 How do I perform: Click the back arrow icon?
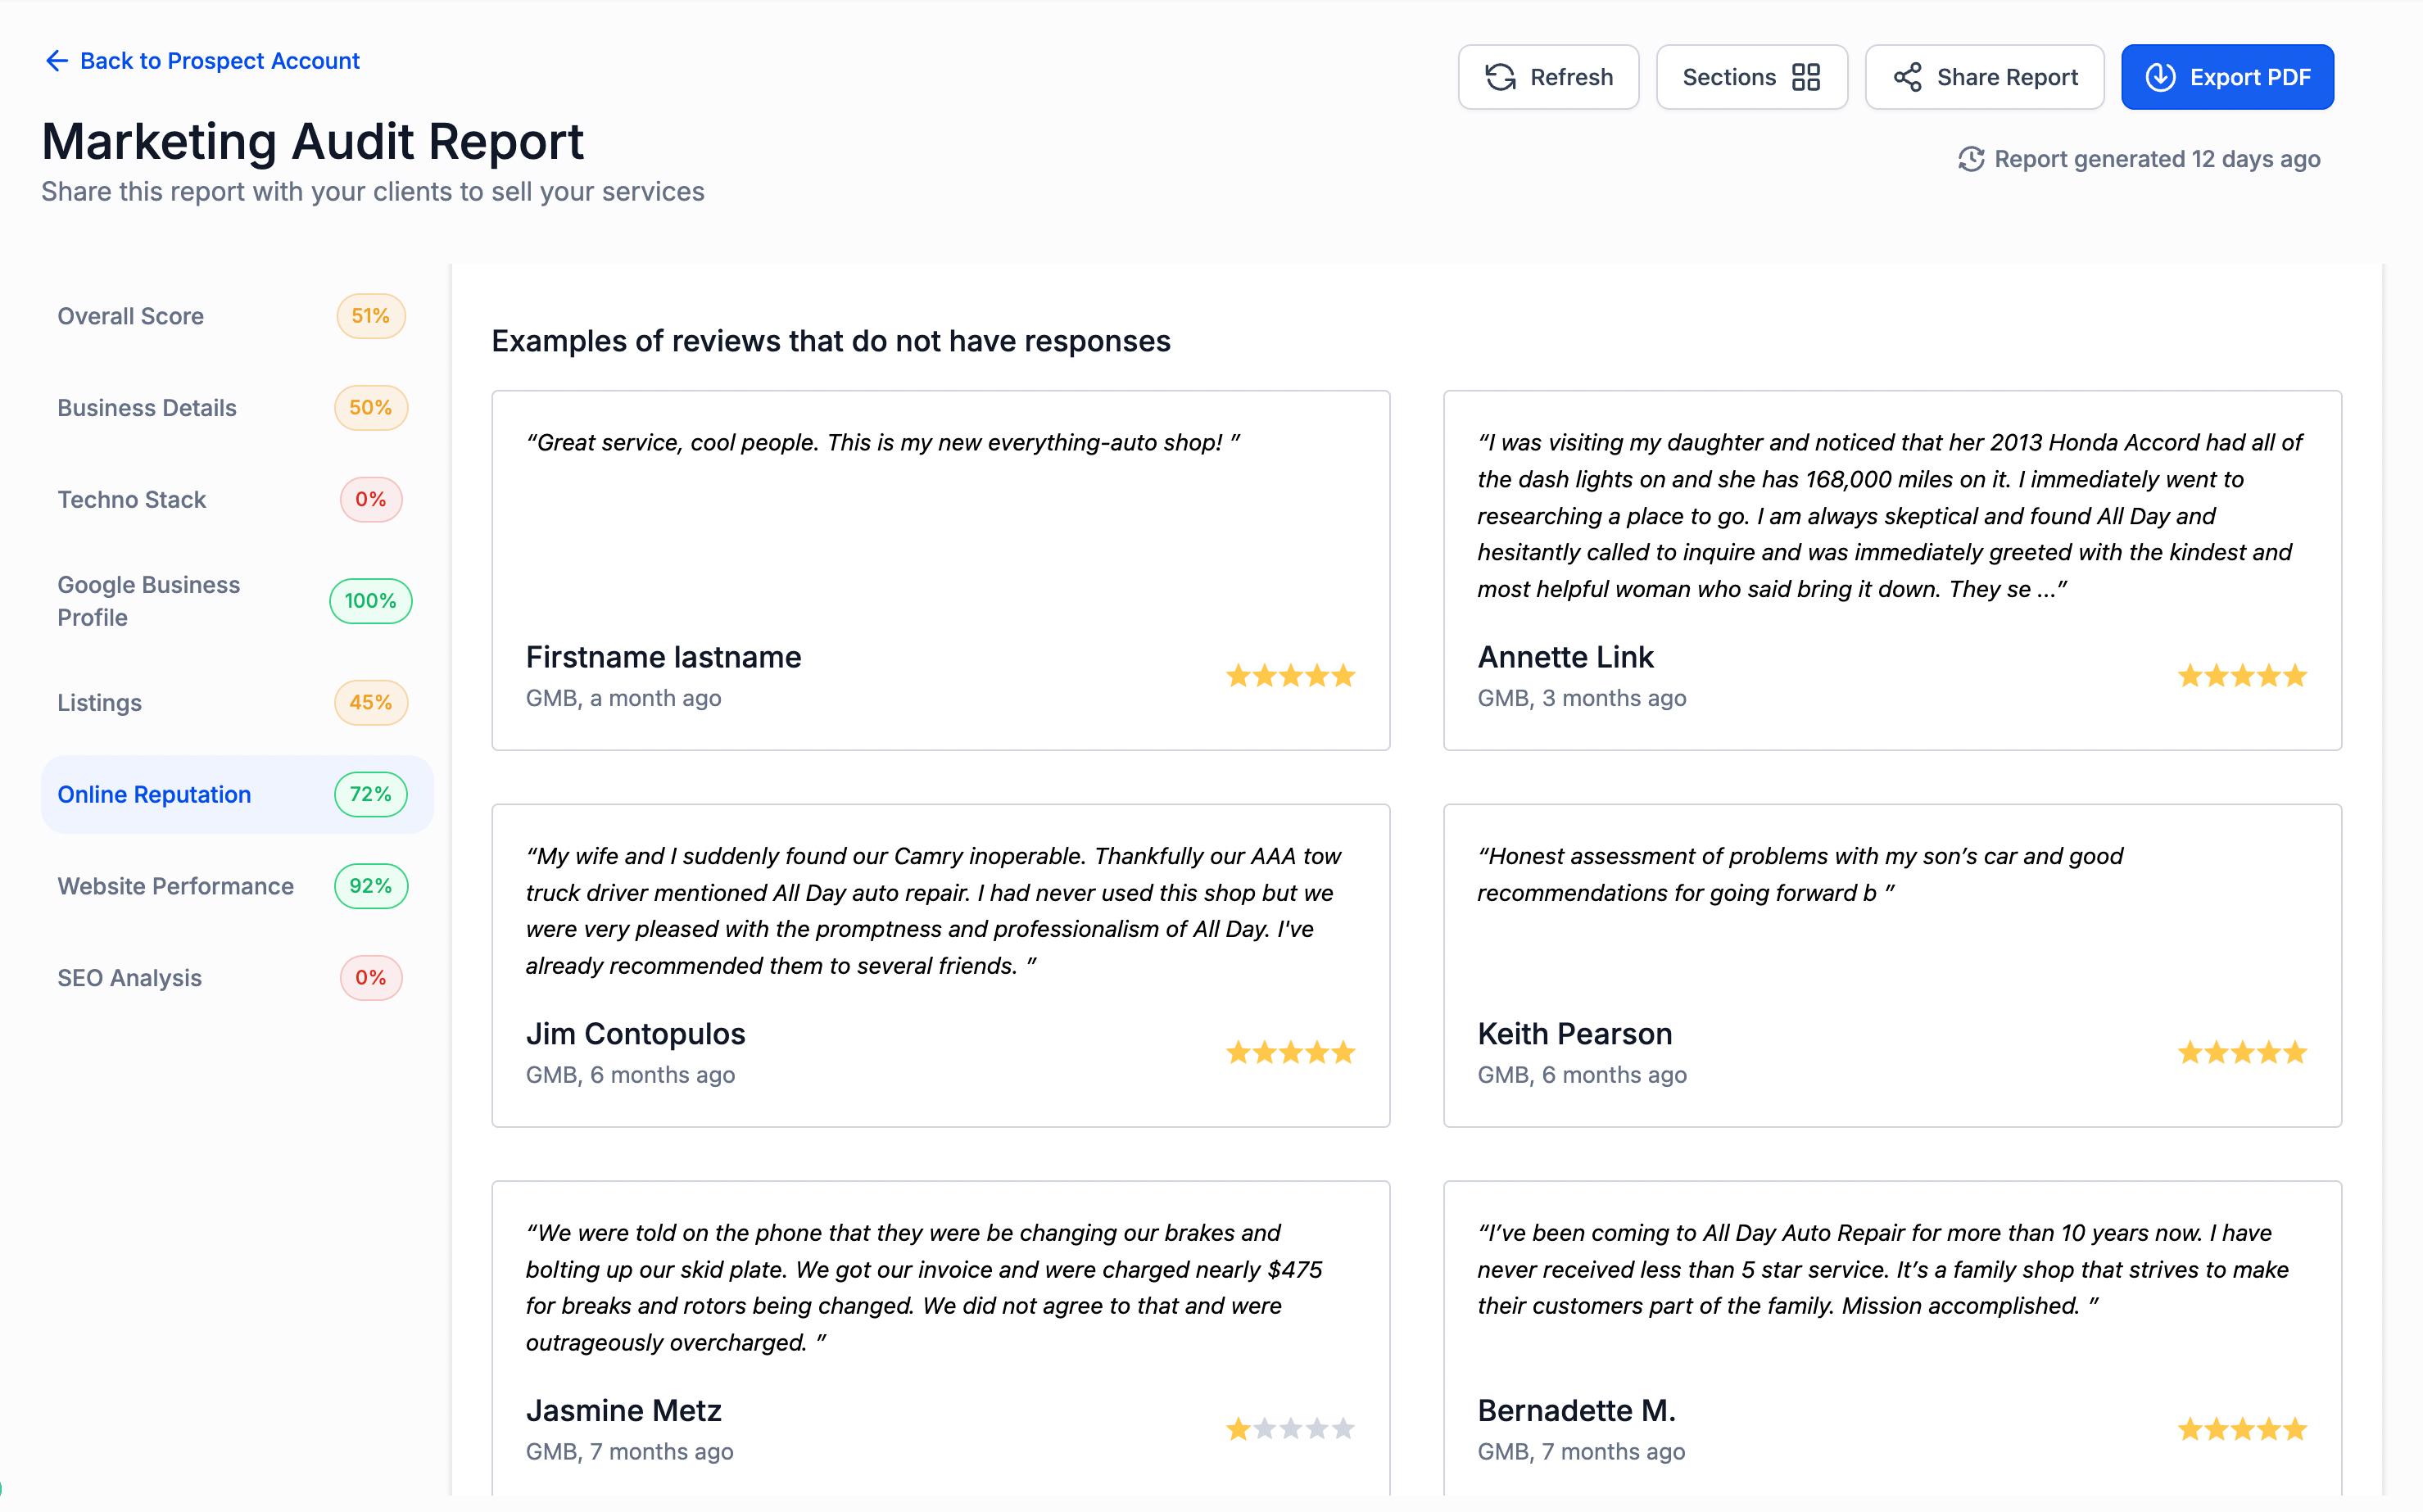click(56, 61)
